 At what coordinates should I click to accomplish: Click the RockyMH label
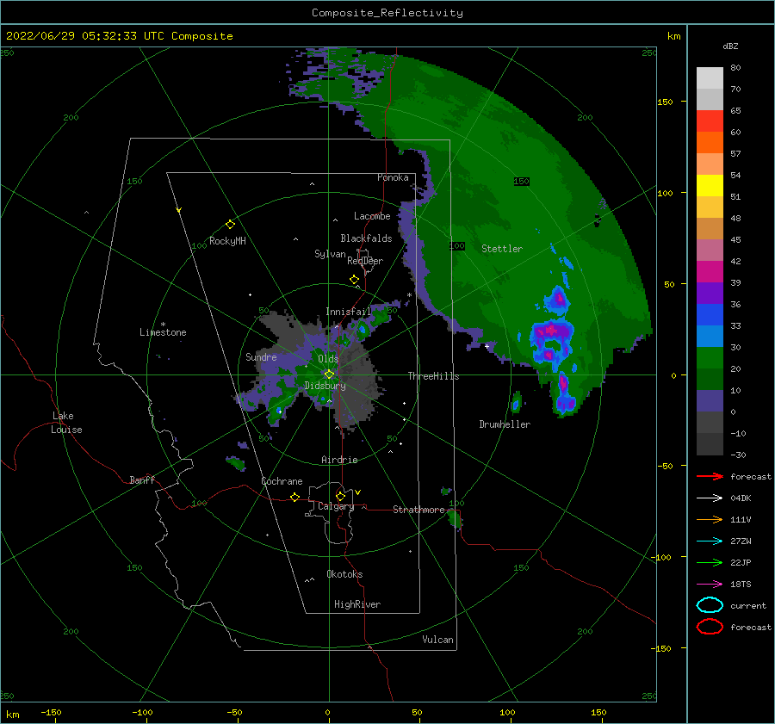tap(227, 241)
